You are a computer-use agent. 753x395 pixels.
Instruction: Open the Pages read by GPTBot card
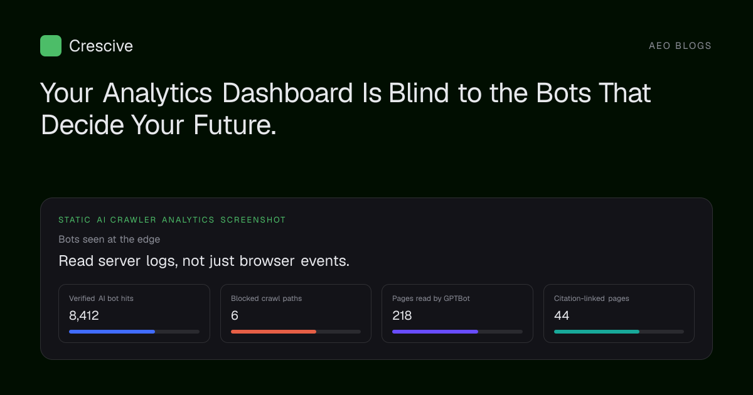point(457,313)
